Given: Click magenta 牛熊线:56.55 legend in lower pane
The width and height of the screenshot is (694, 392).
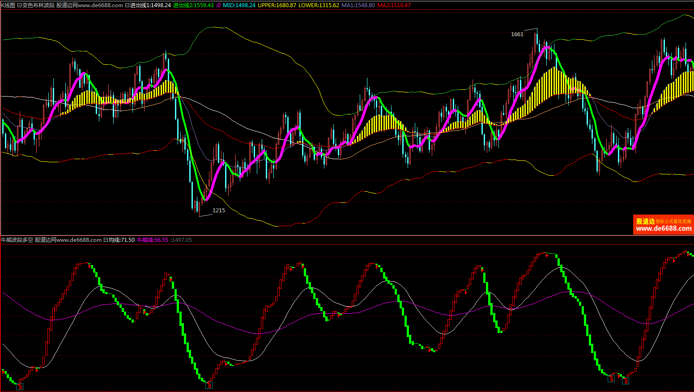Looking at the screenshot, I should (153, 240).
